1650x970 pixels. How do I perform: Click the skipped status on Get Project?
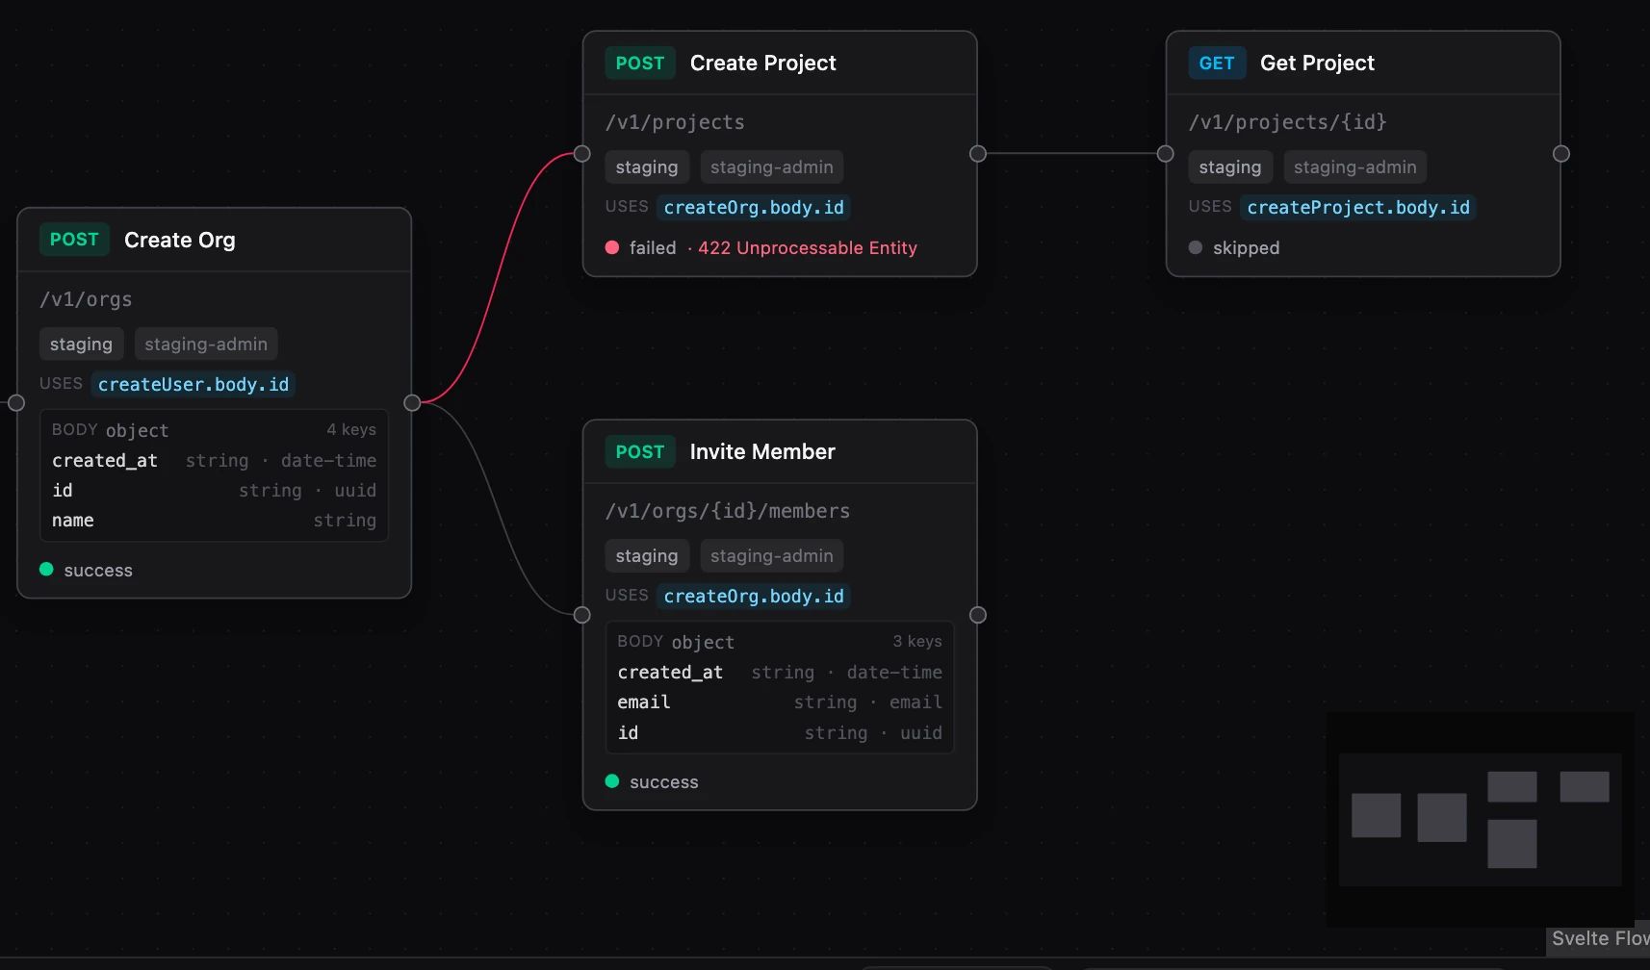pos(1234,248)
